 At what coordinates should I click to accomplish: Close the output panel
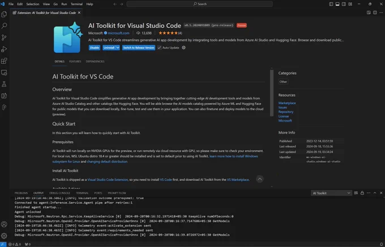pos(381,193)
